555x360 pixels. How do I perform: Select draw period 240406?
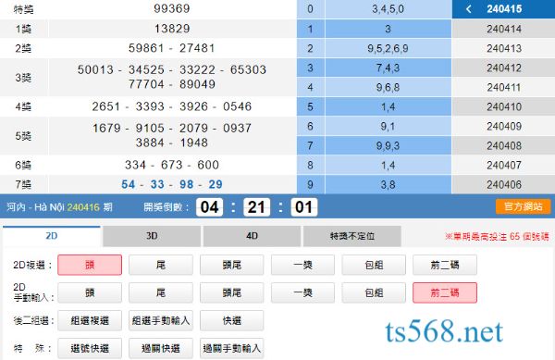tap(504, 184)
